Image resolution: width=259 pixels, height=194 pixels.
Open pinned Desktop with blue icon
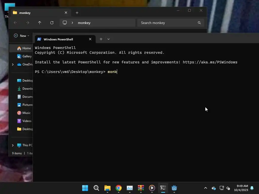(25, 81)
